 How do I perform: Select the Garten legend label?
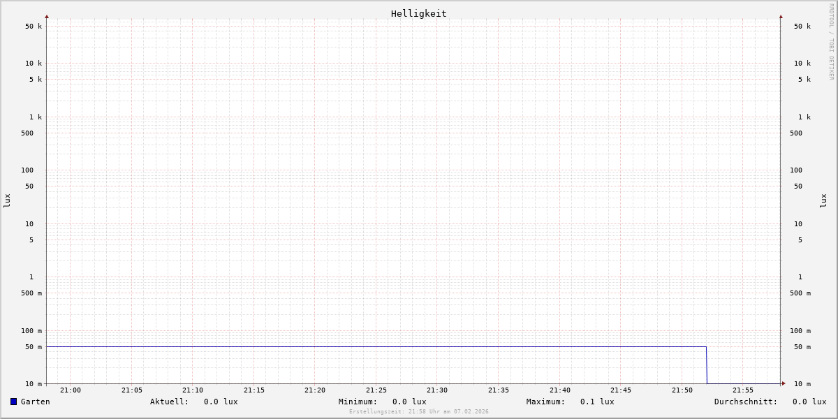point(35,402)
